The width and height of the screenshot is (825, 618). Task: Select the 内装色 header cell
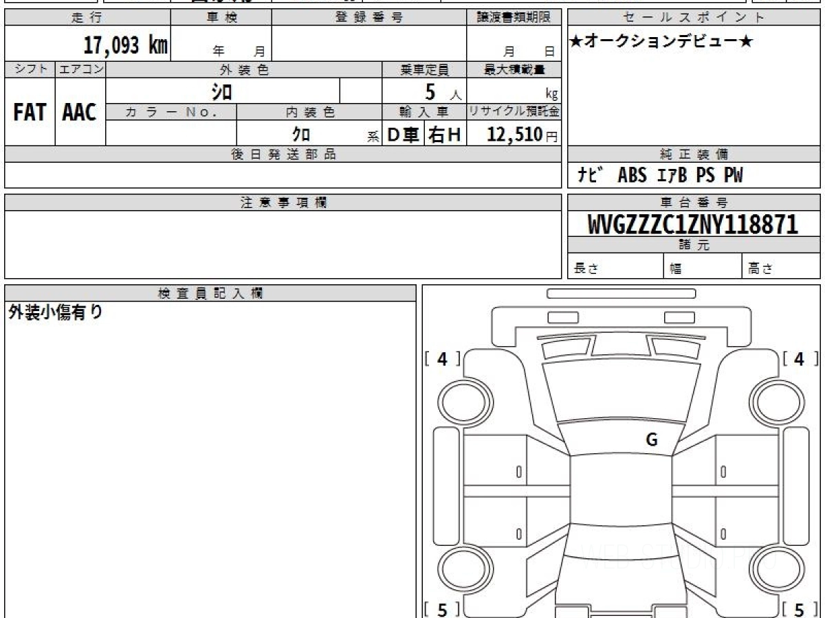pos(309,112)
